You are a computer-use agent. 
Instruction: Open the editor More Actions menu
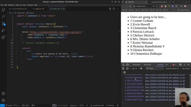pos(117,9)
